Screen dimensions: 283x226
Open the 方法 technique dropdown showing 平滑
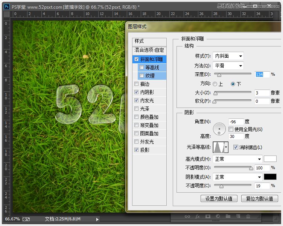pyautogui.click(x=228, y=66)
